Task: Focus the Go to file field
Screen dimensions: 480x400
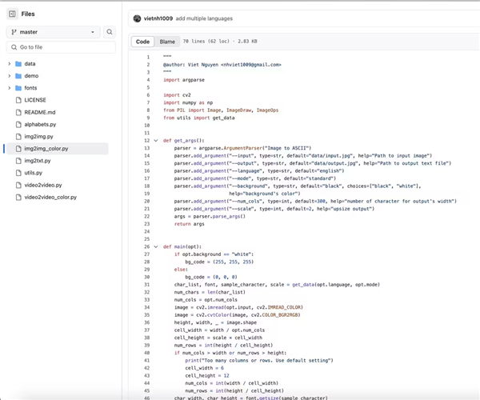Action: (61, 47)
